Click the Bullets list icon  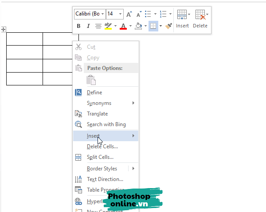click(149, 14)
